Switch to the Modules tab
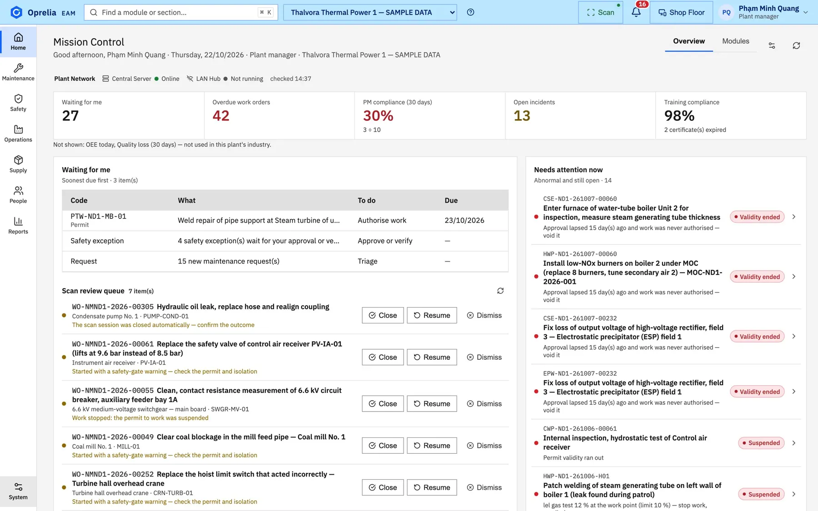 [735, 41]
